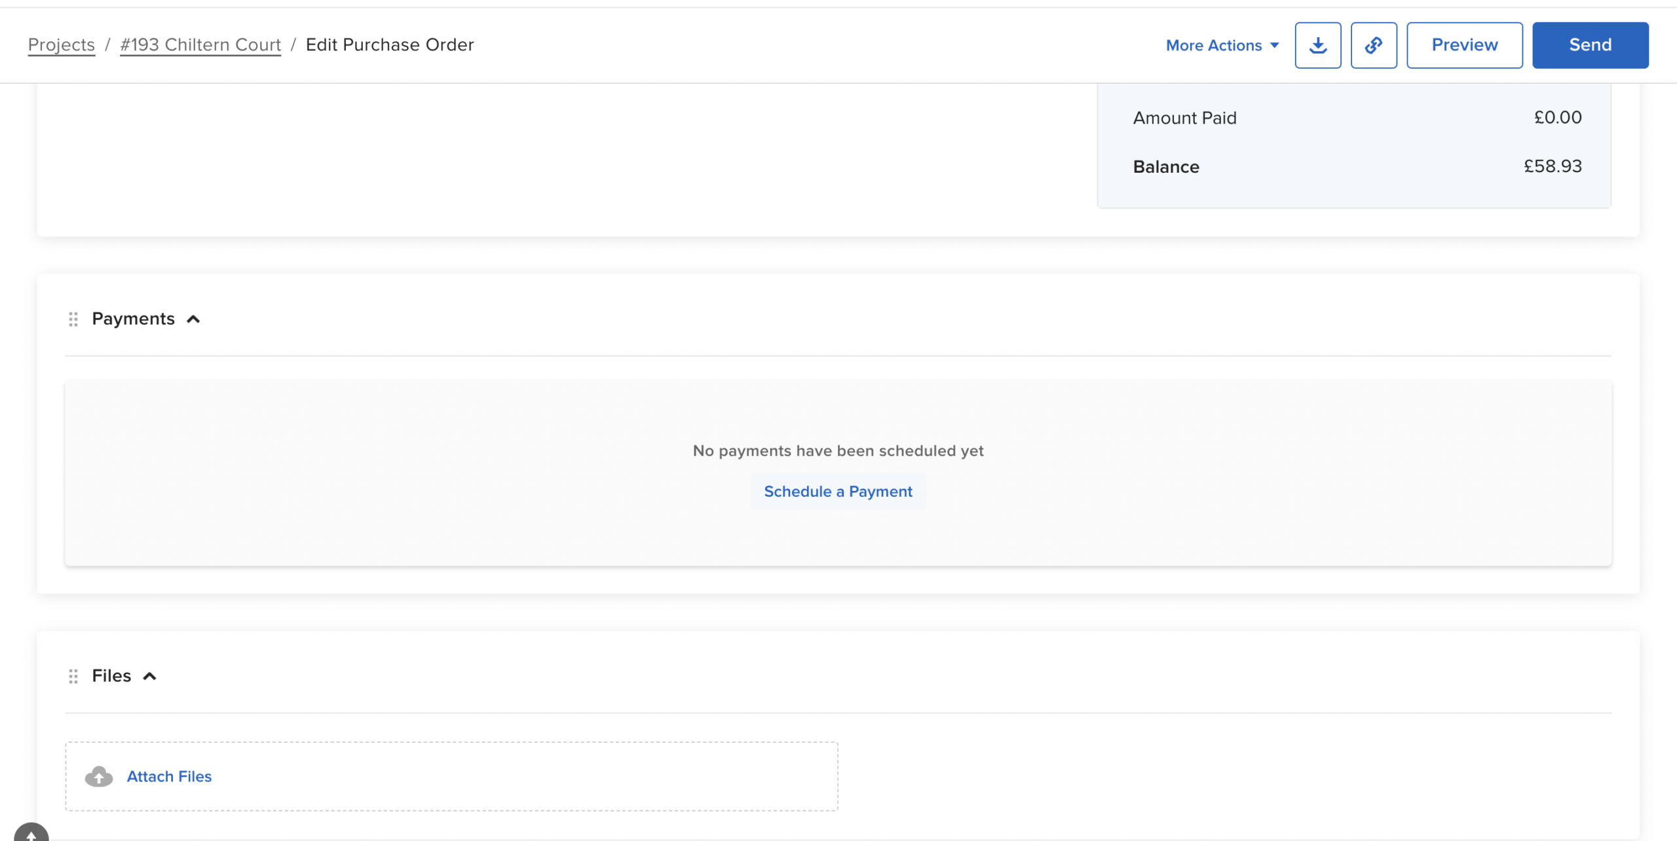
Task: Open #193 Chiltern Court breadcrumb
Action: 200,45
